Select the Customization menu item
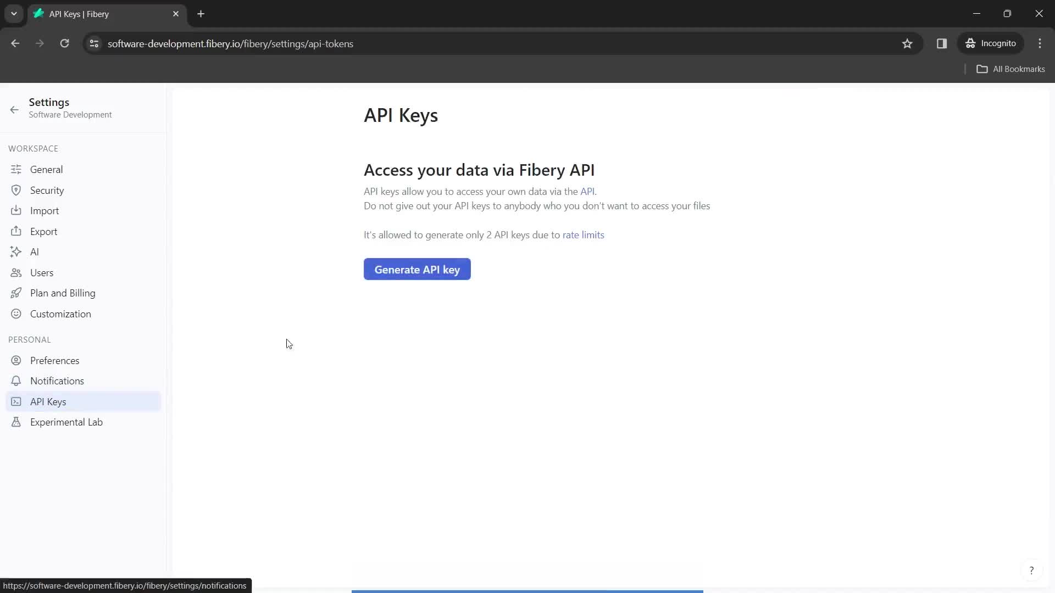 [x=61, y=314]
